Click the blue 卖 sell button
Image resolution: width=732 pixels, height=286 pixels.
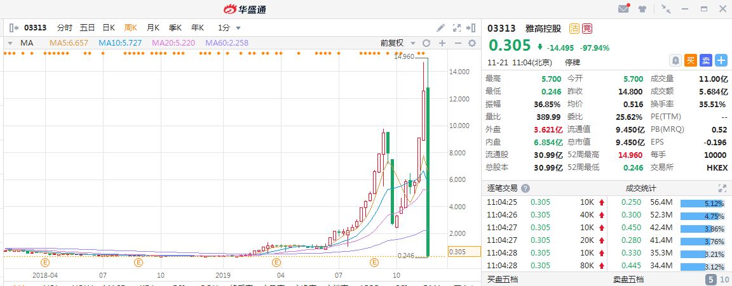[x=707, y=60]
